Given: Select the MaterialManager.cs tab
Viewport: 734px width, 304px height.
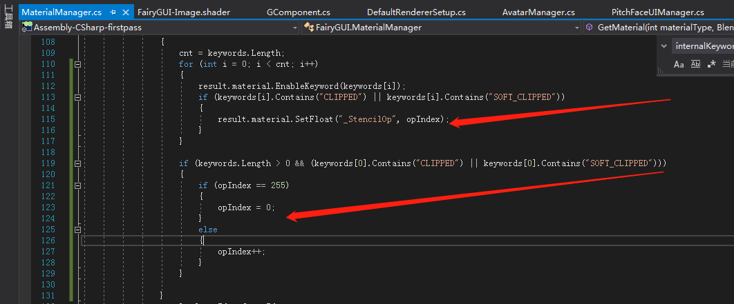Looking at the screenshot, I should [x=62, y=12].
